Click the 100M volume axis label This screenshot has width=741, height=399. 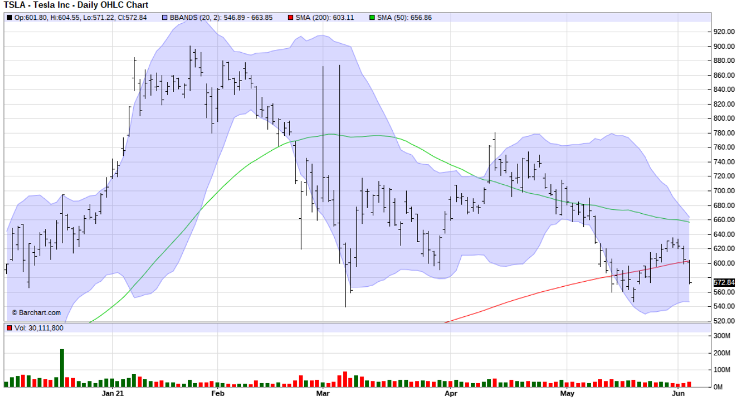click(722, 370)
